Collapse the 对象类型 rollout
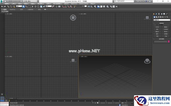 coord(162,23)
